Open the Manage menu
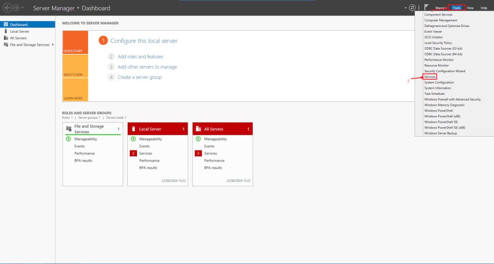Viewport: 494px width, 264px height. [441, 8]
